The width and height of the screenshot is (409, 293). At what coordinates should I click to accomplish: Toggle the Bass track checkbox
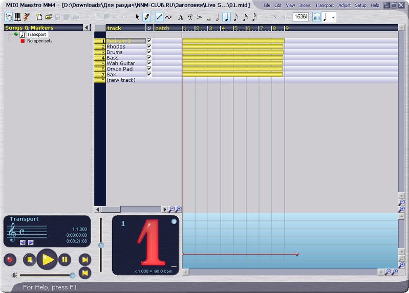(149, 58)
